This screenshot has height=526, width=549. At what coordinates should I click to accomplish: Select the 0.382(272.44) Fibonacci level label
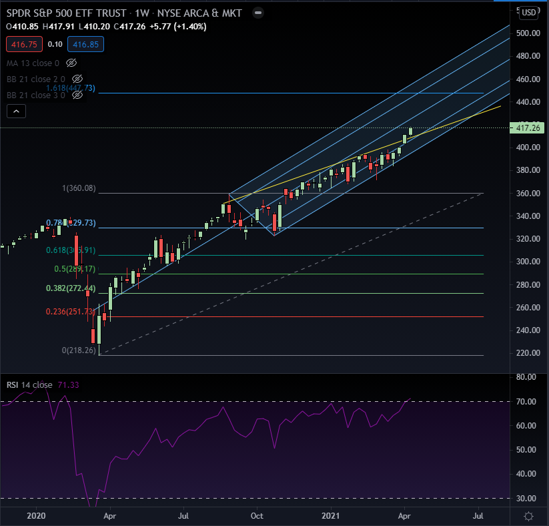point(71,288)
